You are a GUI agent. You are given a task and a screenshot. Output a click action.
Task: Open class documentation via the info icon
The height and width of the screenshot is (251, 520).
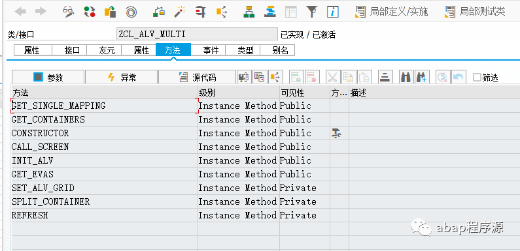pos(333,12)
